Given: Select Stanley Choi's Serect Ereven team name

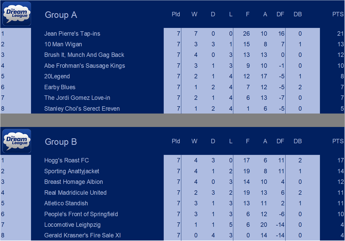Looking at the screenshot, I should (82, 109).
